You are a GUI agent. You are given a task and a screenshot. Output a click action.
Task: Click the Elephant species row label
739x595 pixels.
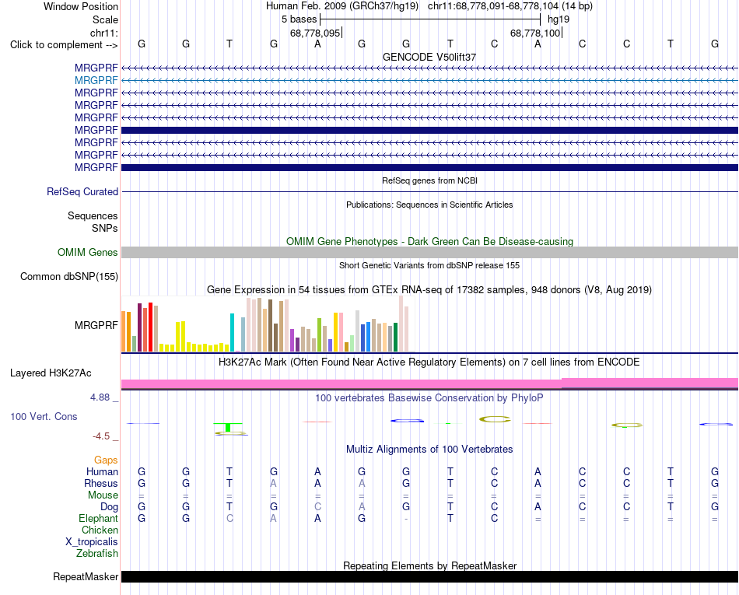(98, 518)
